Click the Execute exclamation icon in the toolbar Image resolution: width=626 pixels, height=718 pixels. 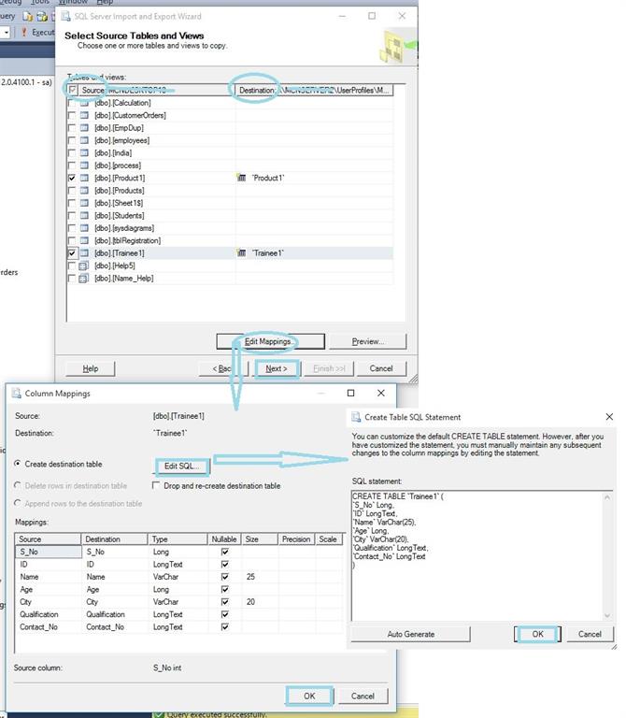point(24,33)
